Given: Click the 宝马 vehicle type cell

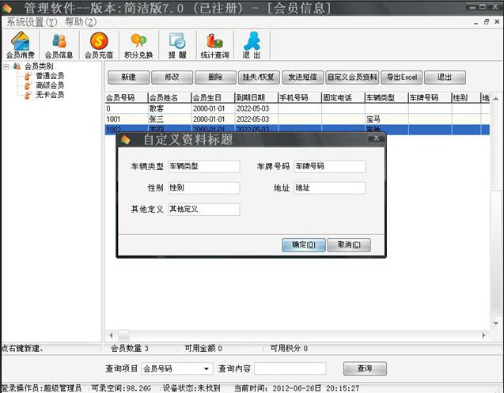Looking at the screenshot, I should (x=387, y=119).
